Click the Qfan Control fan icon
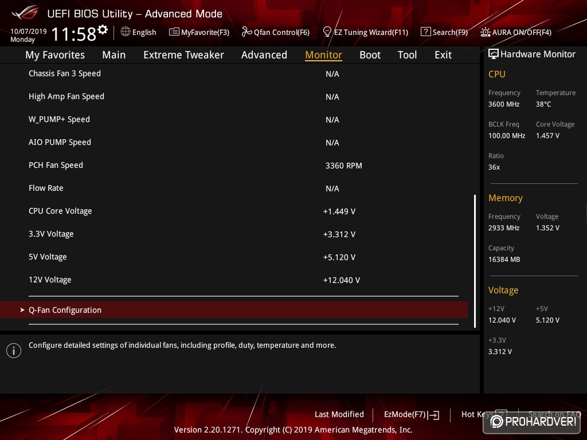Screen dimensions: 587x440 (x=246, y=32)
